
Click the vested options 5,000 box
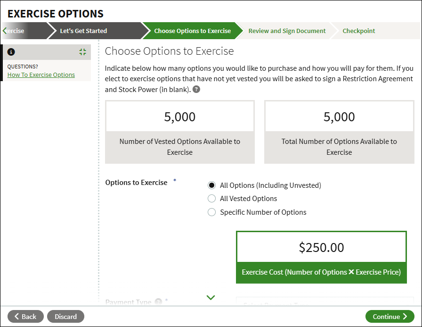click(x=179, y=117)
